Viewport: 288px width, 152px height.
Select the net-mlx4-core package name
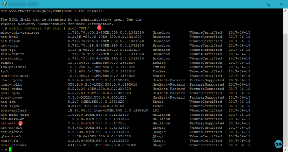(15, 115)
